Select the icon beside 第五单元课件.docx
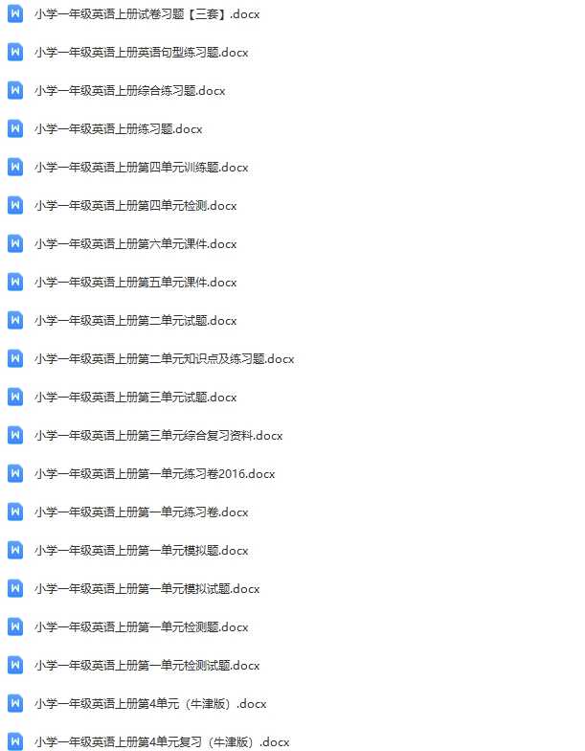Screen dimensions: 585x751 15,282
